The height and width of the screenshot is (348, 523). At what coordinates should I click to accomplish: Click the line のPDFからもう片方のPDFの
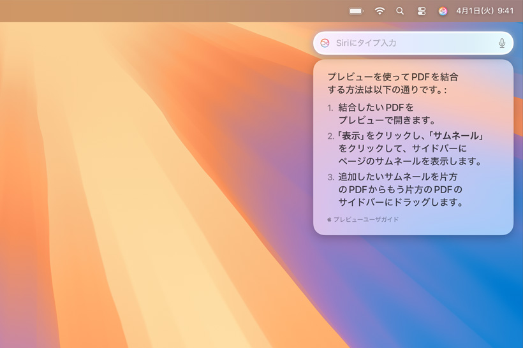click(401, 189)
